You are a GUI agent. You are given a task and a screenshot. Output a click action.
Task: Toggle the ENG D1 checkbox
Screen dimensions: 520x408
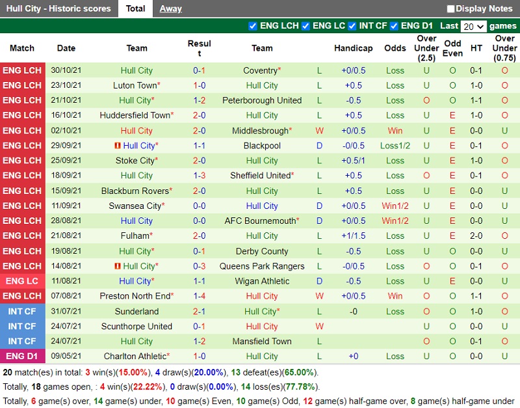click(x=394, y=26)
